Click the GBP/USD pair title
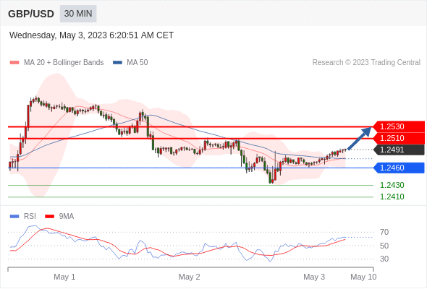The width and height of the screenshot is (427, 289). (x=31, y=14)
